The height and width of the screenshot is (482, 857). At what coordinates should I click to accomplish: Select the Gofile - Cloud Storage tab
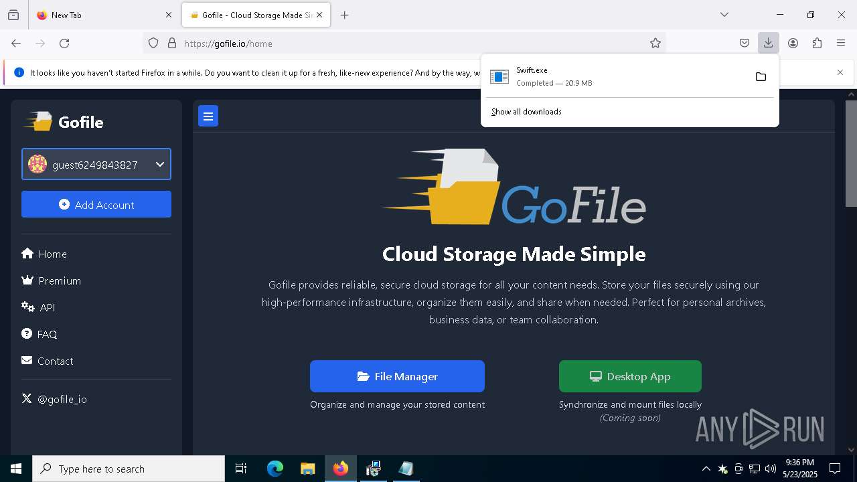coord(256,15)
